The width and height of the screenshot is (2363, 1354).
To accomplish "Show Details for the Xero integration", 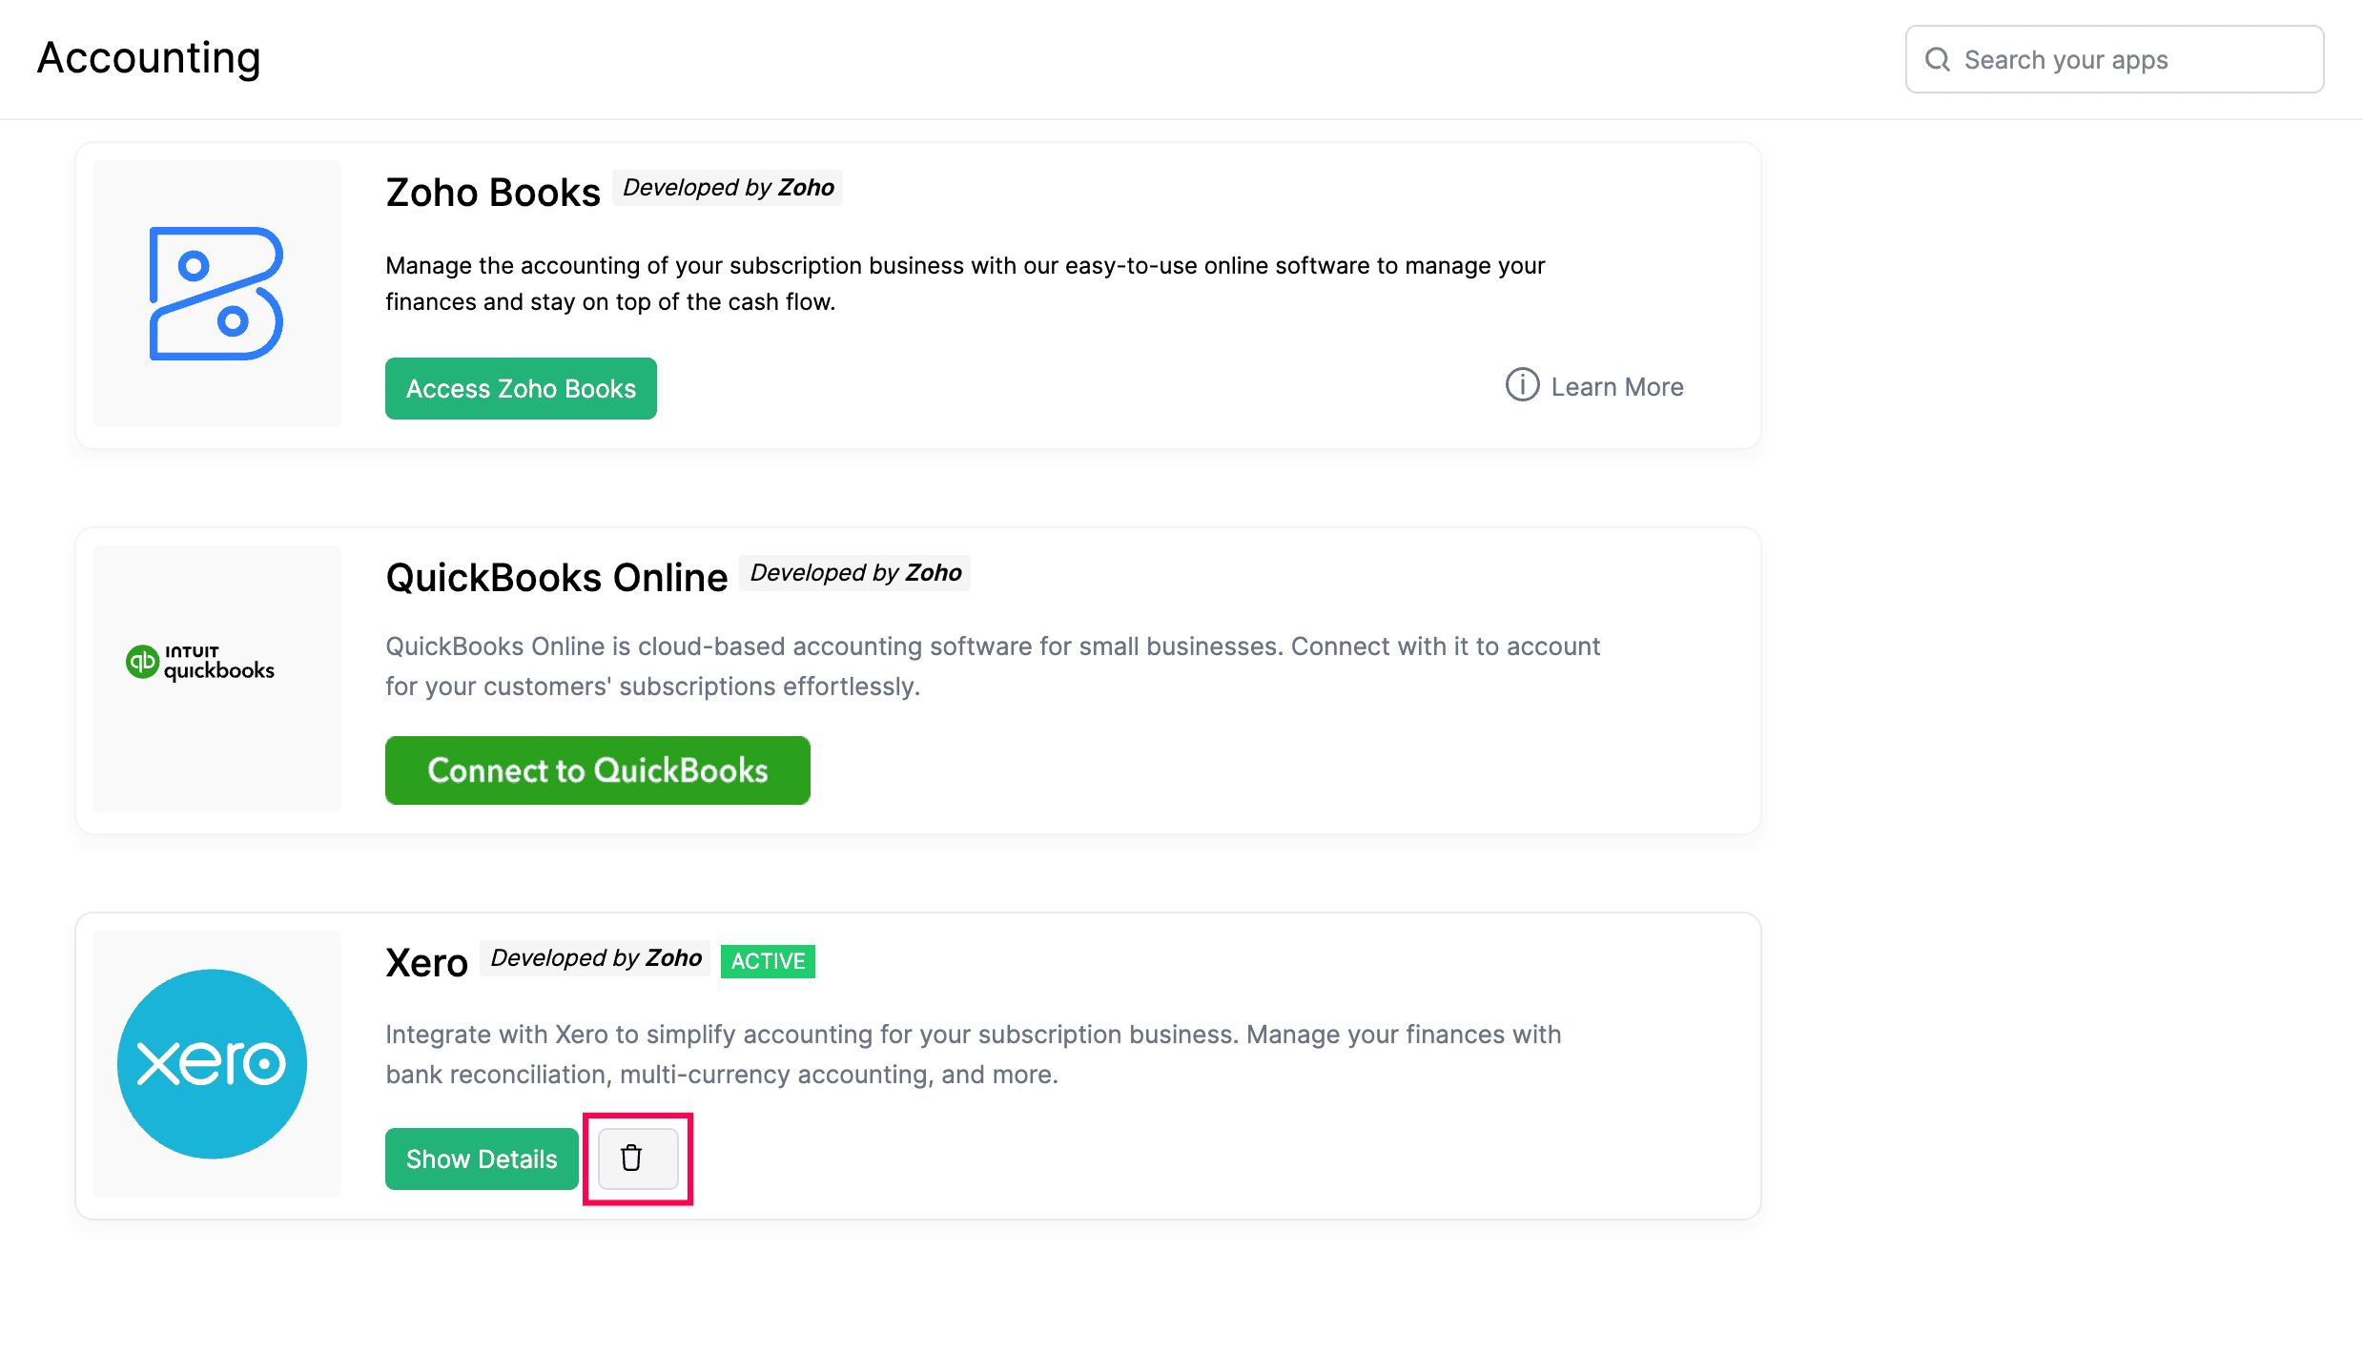I will pos(482,1159).
